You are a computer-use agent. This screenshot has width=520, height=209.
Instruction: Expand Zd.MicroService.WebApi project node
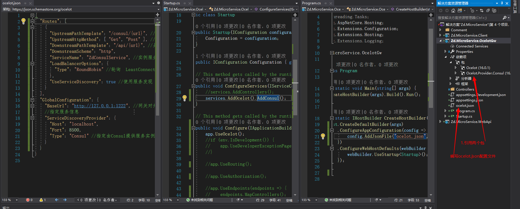point(440,122)
